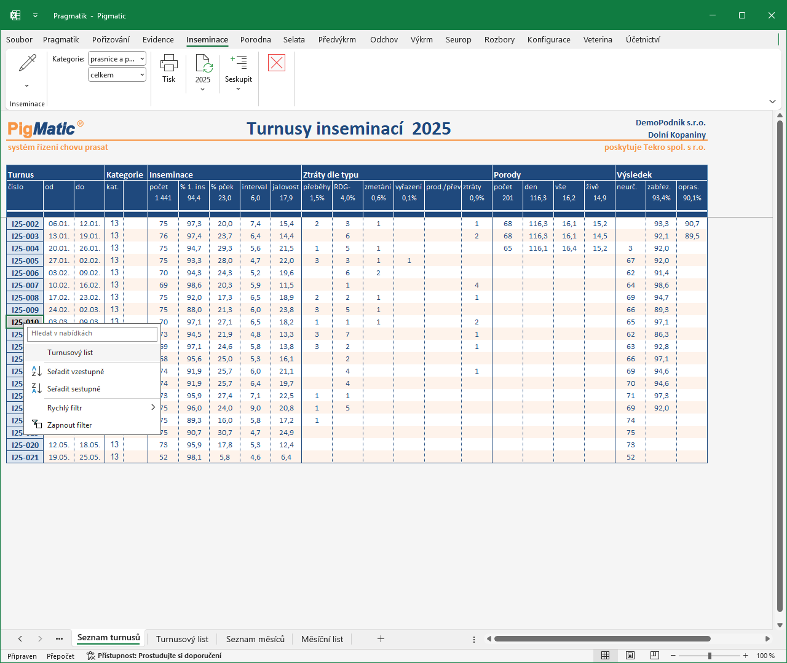Click zoom in plus button
Viewport: 787px width, 663px height.
(746, 656)
